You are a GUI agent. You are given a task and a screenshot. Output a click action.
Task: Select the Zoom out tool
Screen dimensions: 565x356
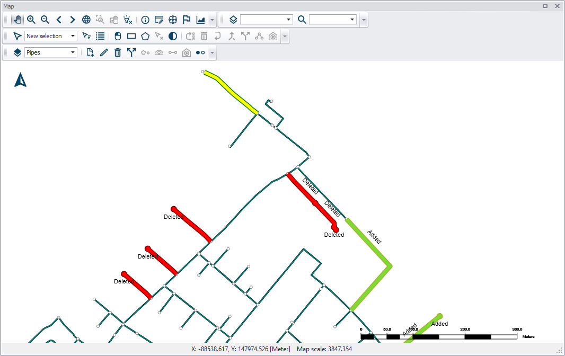pyautogui.click(x=45, y=20)
